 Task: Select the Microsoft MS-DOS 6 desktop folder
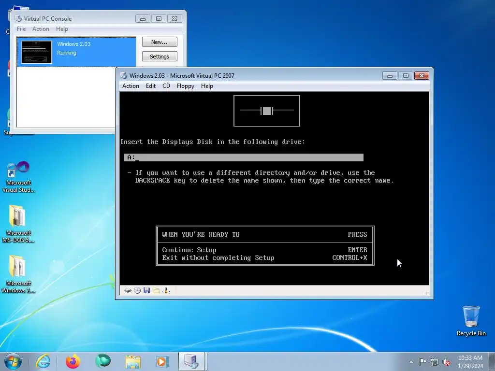(x=18, y=224)
